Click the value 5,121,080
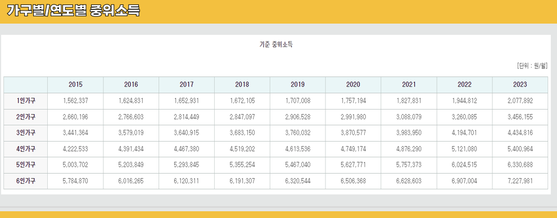 [x=465, y=149]
